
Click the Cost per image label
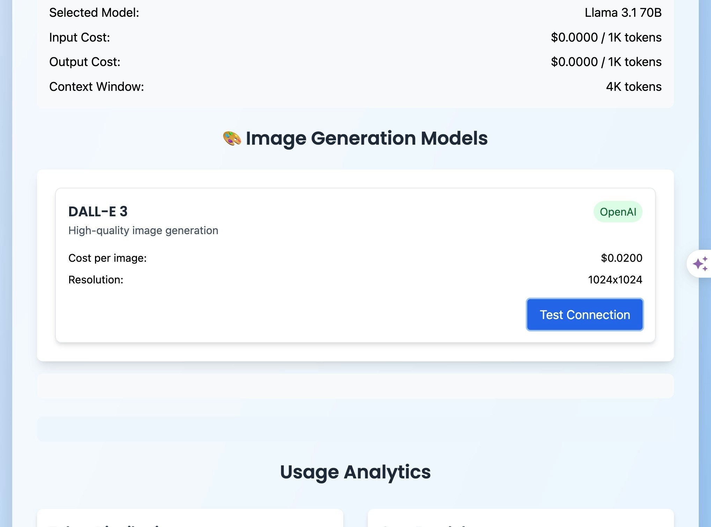[108, 258]
